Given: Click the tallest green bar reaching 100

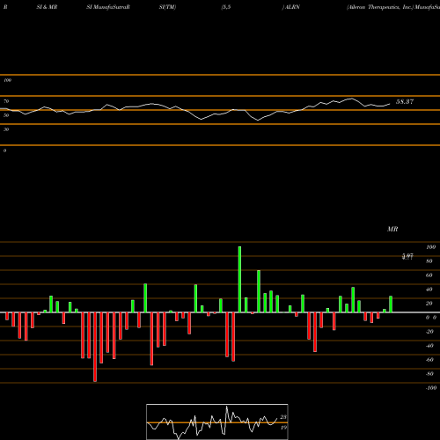Looking at the screenshot, I should point(239,279).
